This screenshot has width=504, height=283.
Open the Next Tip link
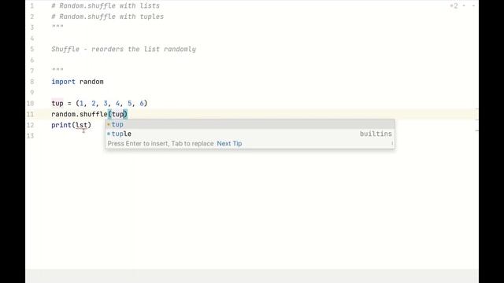tap(229, 143)
